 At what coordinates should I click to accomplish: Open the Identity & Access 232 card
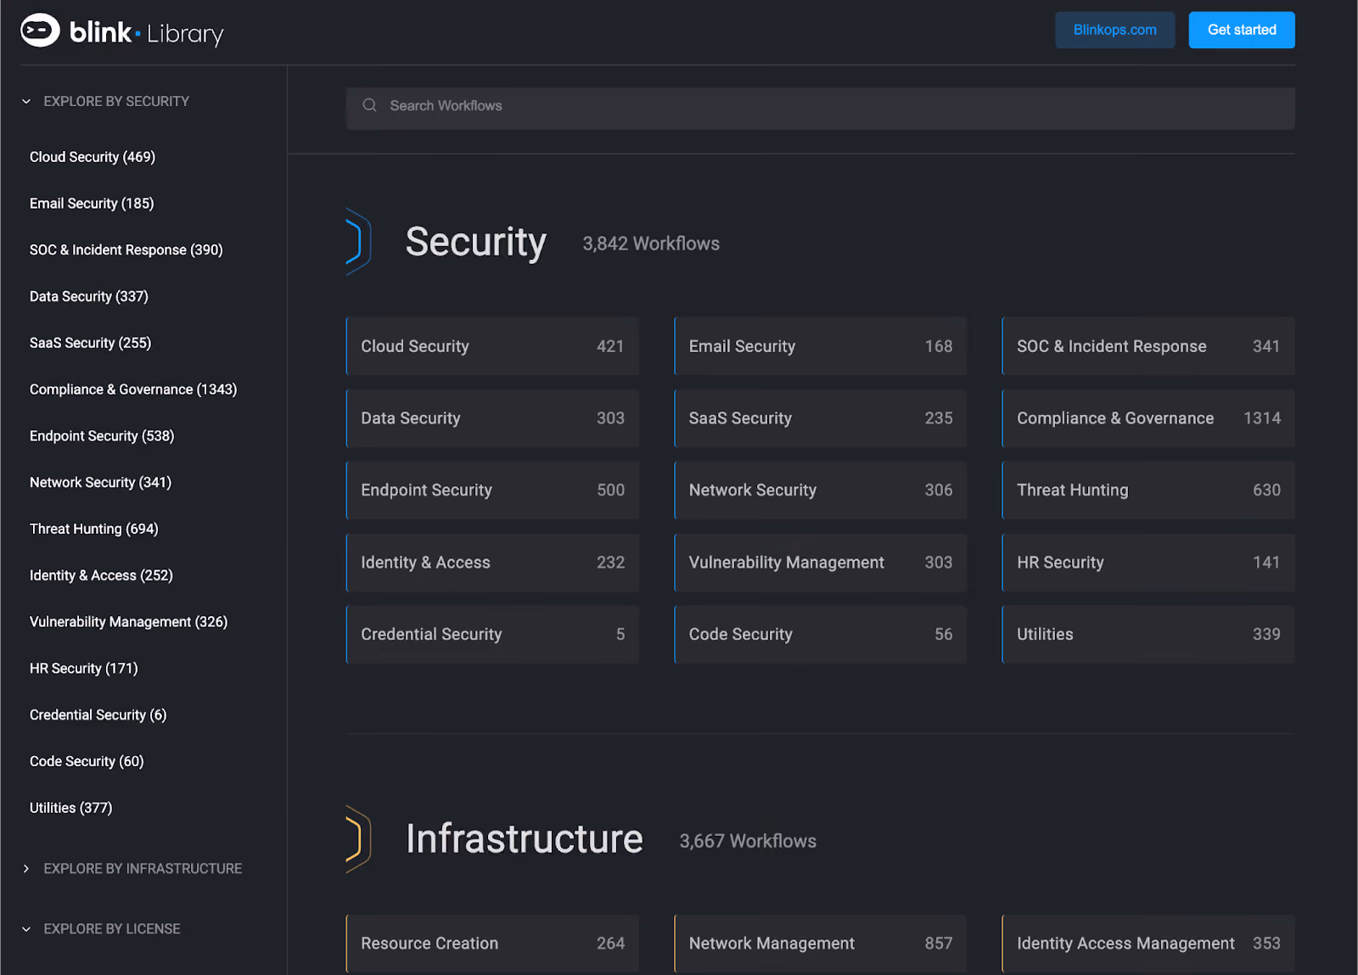pyautogui.click(x=492, y=563)
